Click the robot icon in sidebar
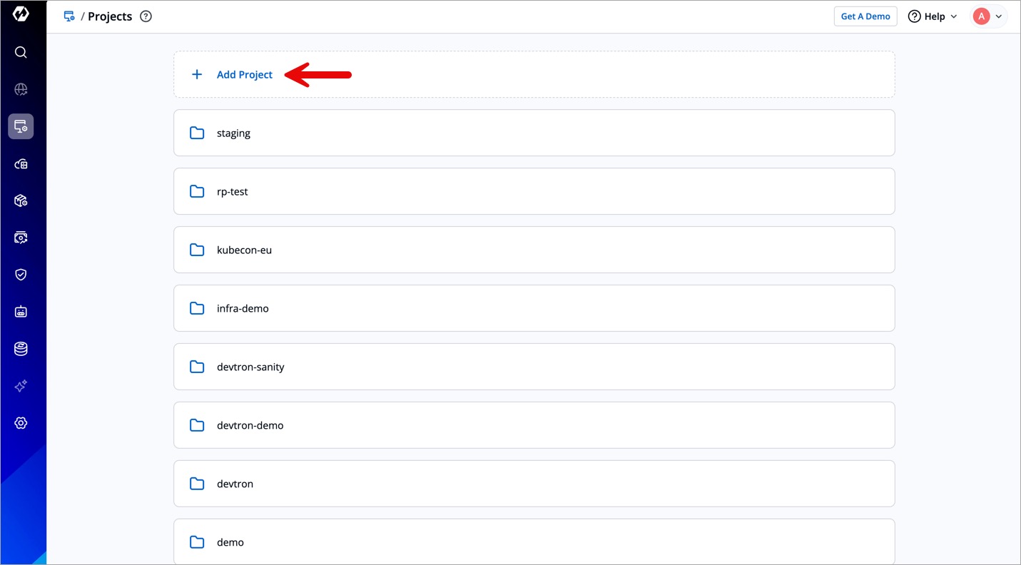1021x565 pixels. coord(21,312)
